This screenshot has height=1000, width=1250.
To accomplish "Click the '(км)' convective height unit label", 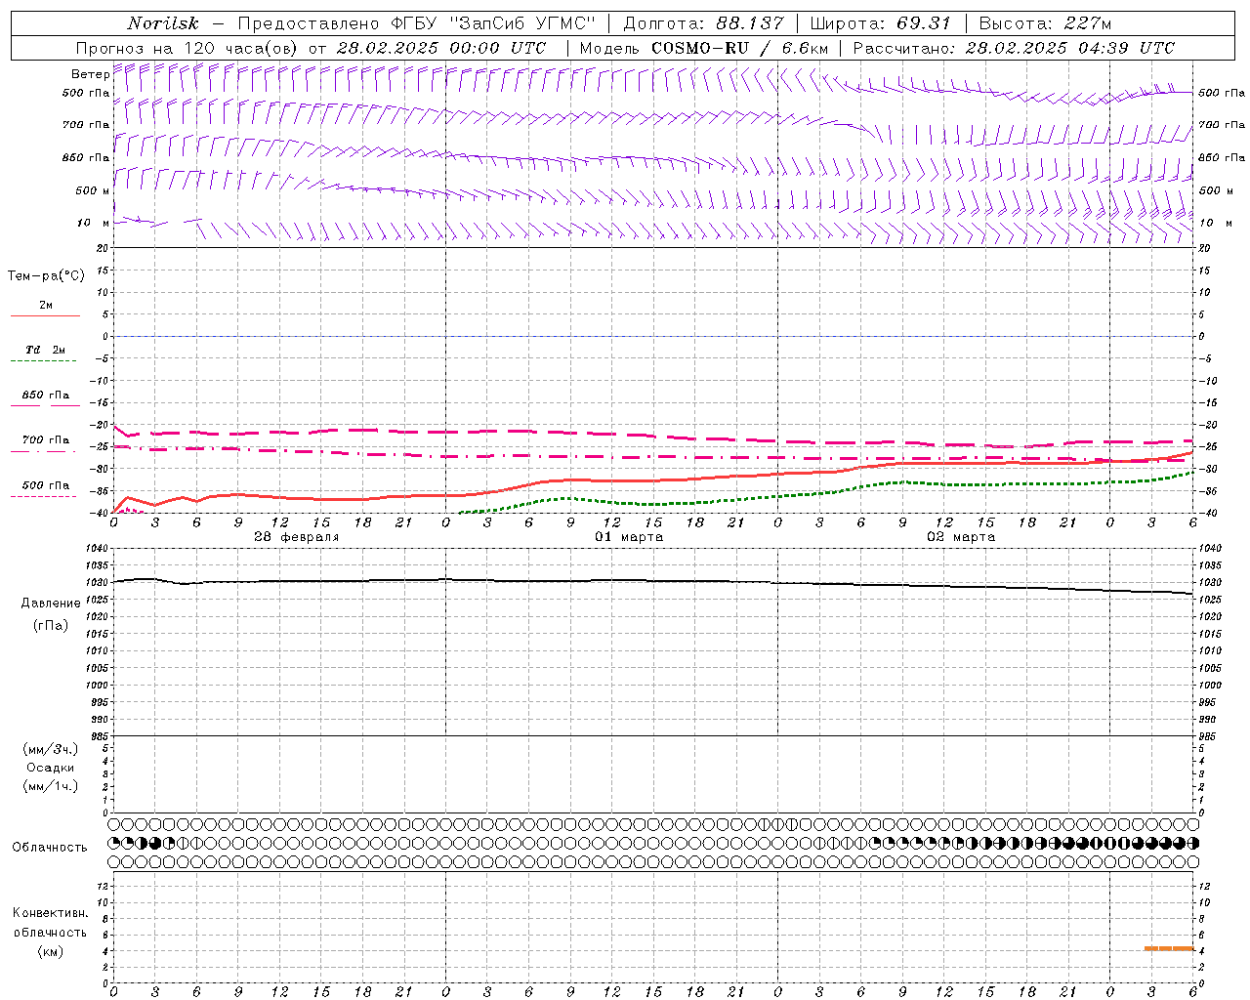I will pos(51,951).
